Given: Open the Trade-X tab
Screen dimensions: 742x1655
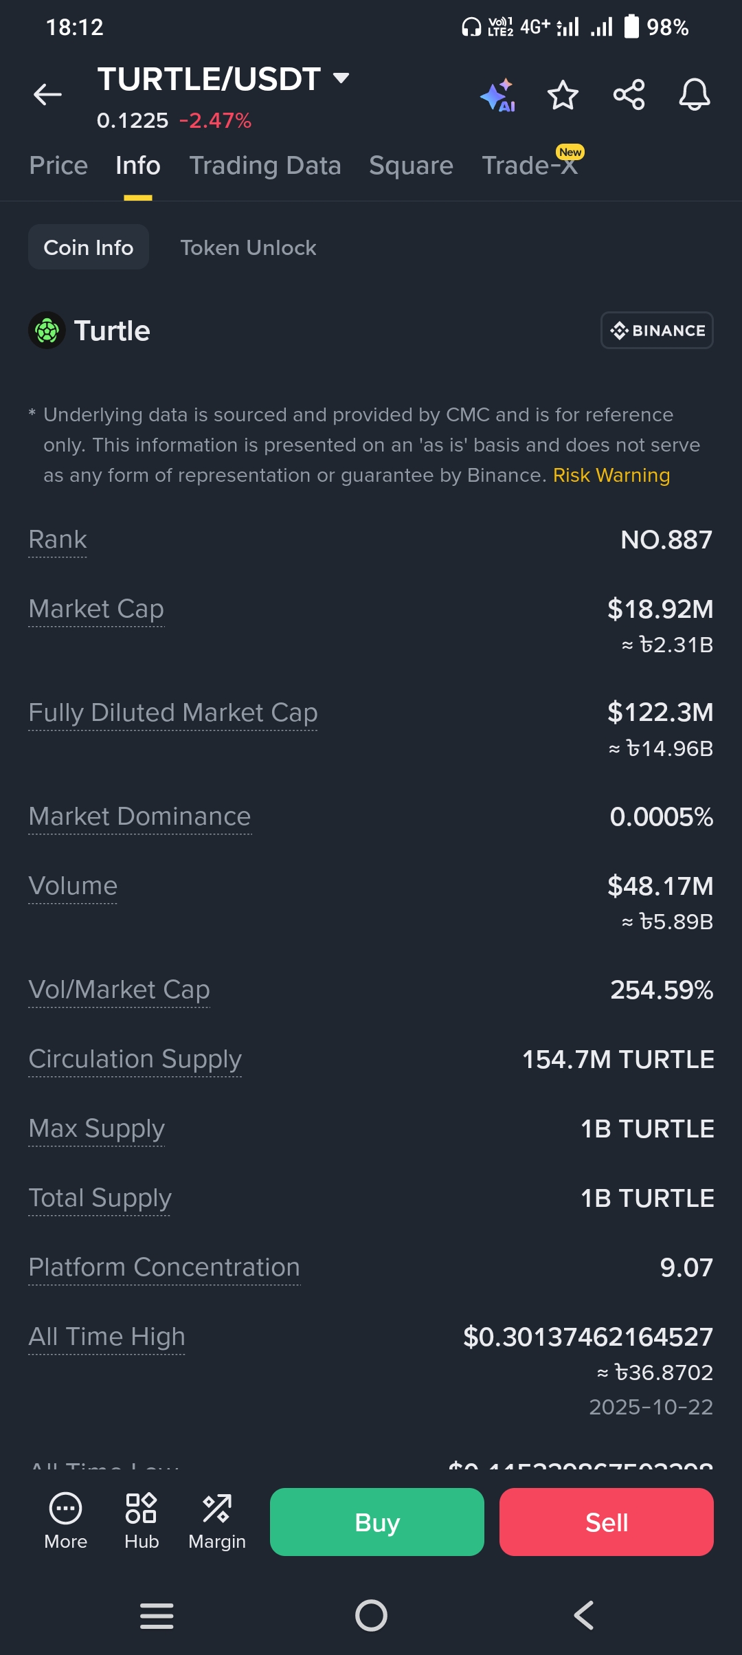Looking at the screenshot, I should pos(530,166).
